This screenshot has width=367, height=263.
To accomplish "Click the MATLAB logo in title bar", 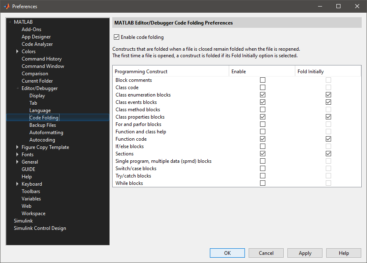I will 7,6.
